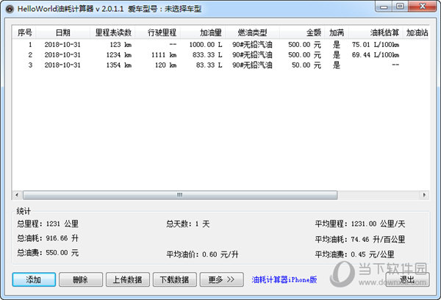Click the 平均油耗: 74.46 升/百公里 statistic
This screenshot has height=300, width=441.
(360, 240)
